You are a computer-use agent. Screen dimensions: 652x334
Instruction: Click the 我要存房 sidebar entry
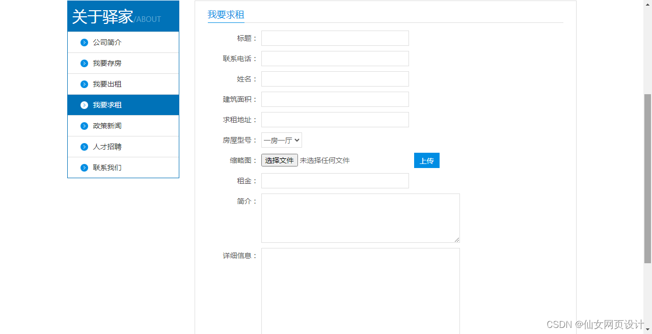click(107, 63)
